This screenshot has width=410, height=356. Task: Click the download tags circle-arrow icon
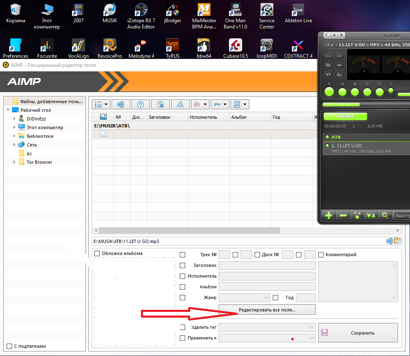141,104
